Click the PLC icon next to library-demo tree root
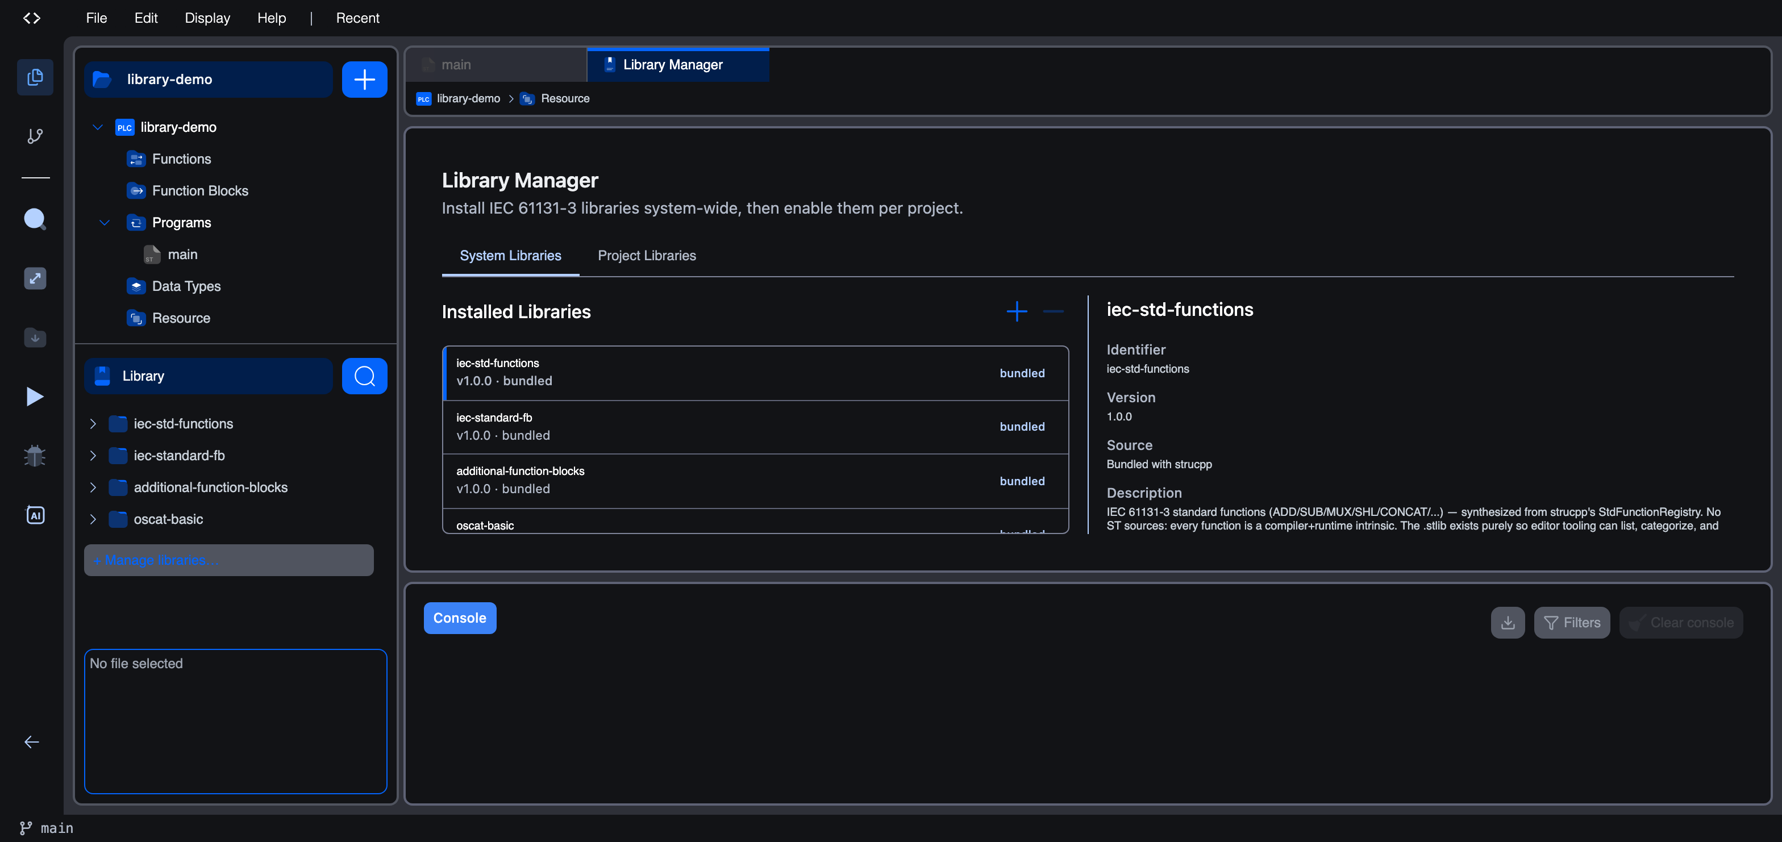Viewport: 1782px width, 842px height. coord(124,127)
